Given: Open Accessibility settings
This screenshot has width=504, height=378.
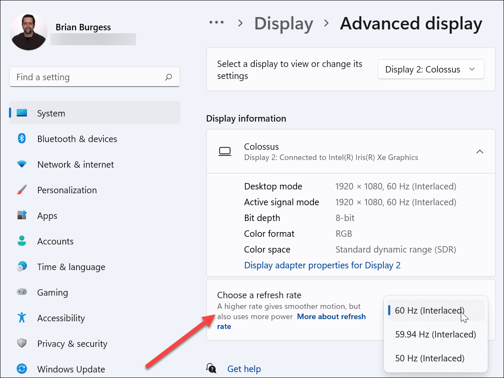Looking at the screenshot, I should click(x=94, y=318).
